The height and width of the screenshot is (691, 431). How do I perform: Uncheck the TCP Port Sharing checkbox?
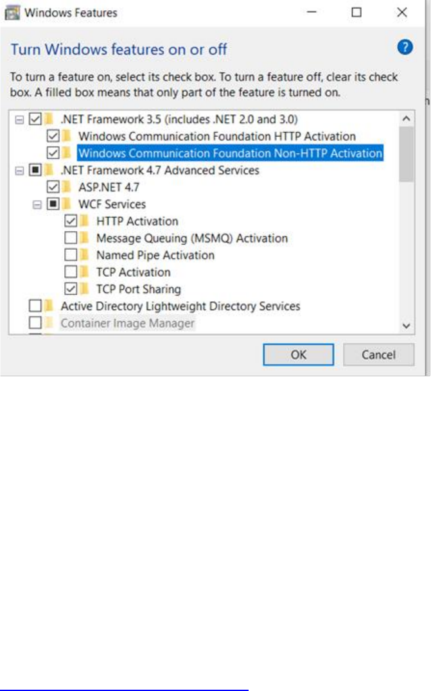71,289
